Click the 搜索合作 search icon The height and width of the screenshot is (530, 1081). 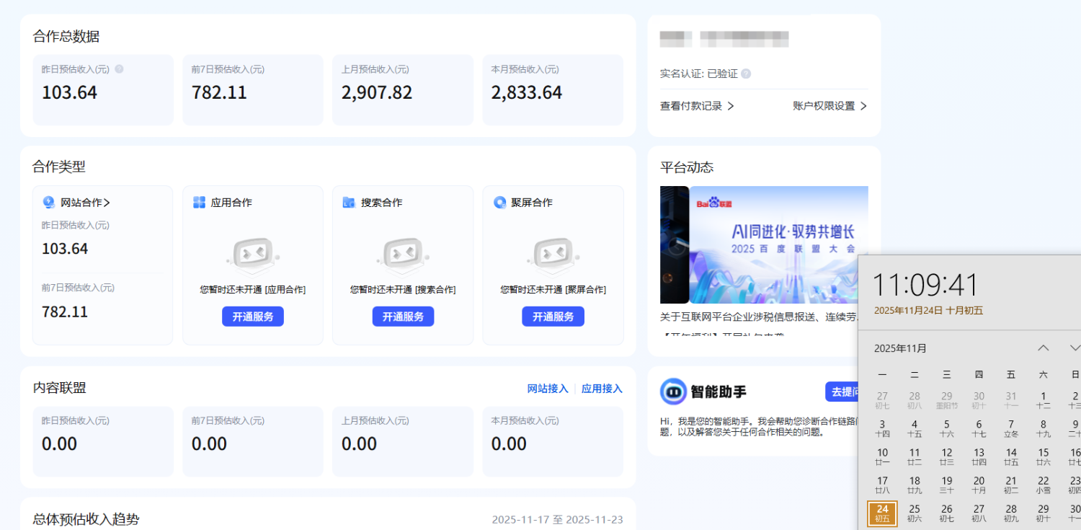[x=349, y=203]
